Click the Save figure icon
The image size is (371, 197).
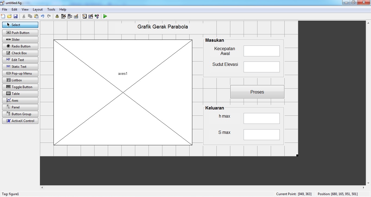(15, 16)
